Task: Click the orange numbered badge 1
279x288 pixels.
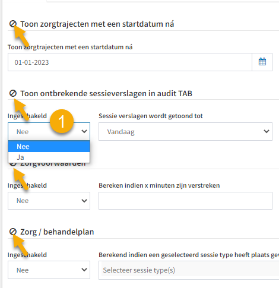Action: [x=62, y=121]
